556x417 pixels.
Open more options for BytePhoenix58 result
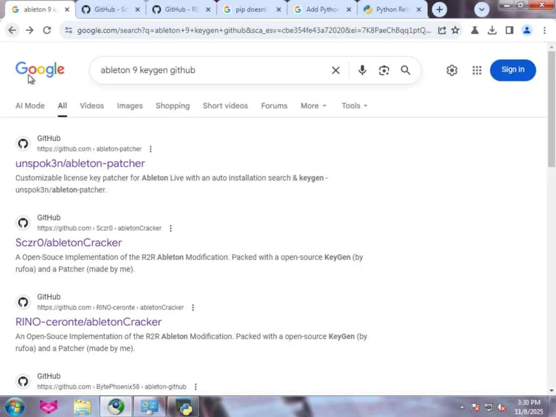coord(195,387)
